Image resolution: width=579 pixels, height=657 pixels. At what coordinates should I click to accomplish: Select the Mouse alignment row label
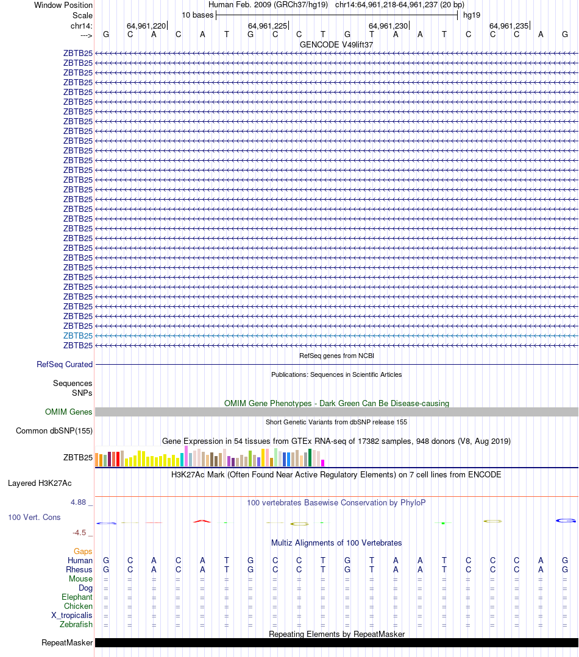(x=81, y=579)
